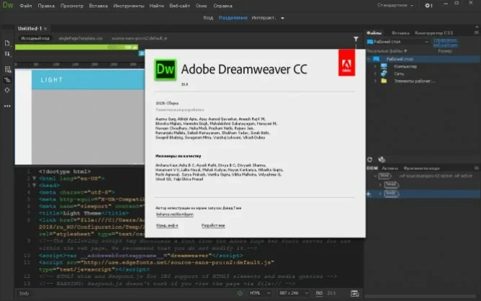The width and height of the screenshot is (481, 301).
Task: Open the three-dots Customize Toolbar icon
Action: 6,106
